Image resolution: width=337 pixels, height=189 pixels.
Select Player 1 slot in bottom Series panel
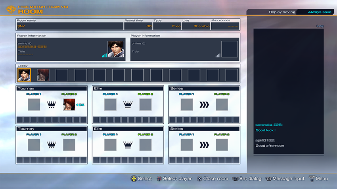pos(187,145)
